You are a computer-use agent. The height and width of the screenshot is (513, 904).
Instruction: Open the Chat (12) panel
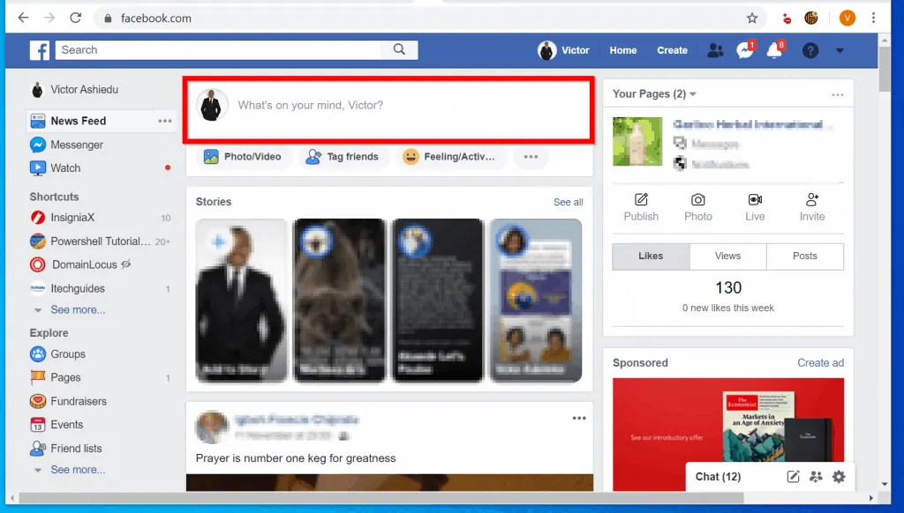coord(717,476)
